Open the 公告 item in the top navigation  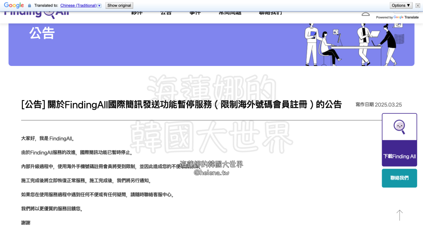166,13
